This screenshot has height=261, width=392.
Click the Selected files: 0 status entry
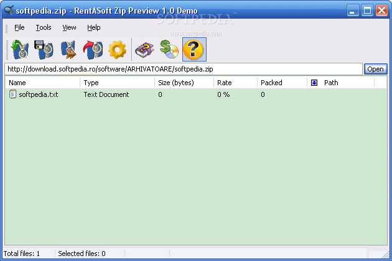click(x=82, y=254)
